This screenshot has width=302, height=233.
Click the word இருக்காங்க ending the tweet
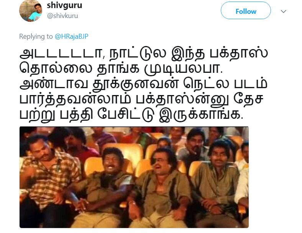tap(201, 115)
